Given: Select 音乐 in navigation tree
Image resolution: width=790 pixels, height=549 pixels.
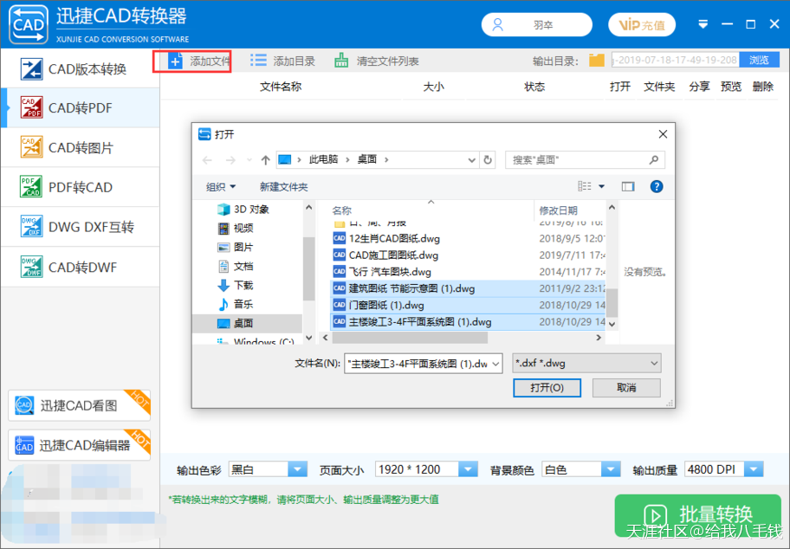Looking at the screenshot, I should click(236, 304).
